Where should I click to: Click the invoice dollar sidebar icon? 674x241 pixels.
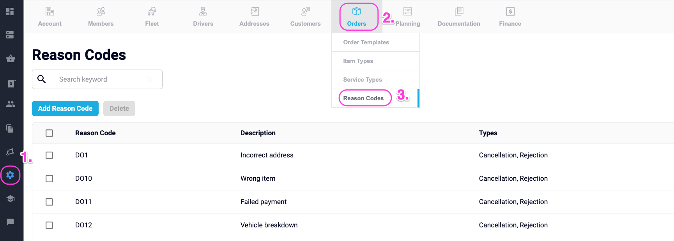pos(11,83)
